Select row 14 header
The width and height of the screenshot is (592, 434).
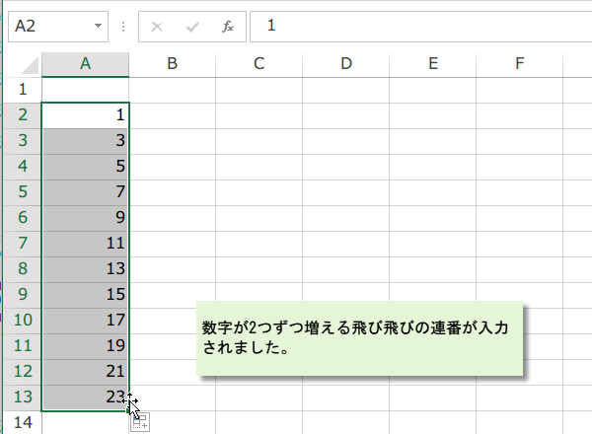(22, 422)
